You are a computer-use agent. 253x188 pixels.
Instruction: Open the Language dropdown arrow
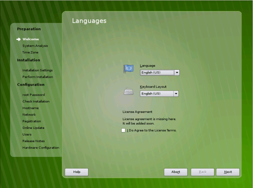177,73
